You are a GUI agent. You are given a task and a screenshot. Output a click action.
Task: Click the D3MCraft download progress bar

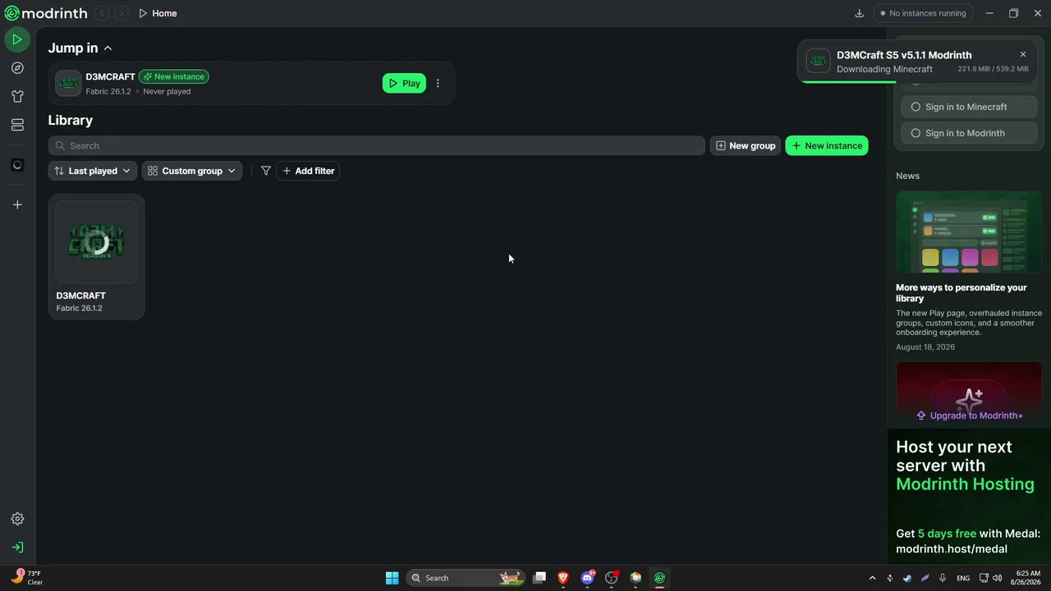917,82
